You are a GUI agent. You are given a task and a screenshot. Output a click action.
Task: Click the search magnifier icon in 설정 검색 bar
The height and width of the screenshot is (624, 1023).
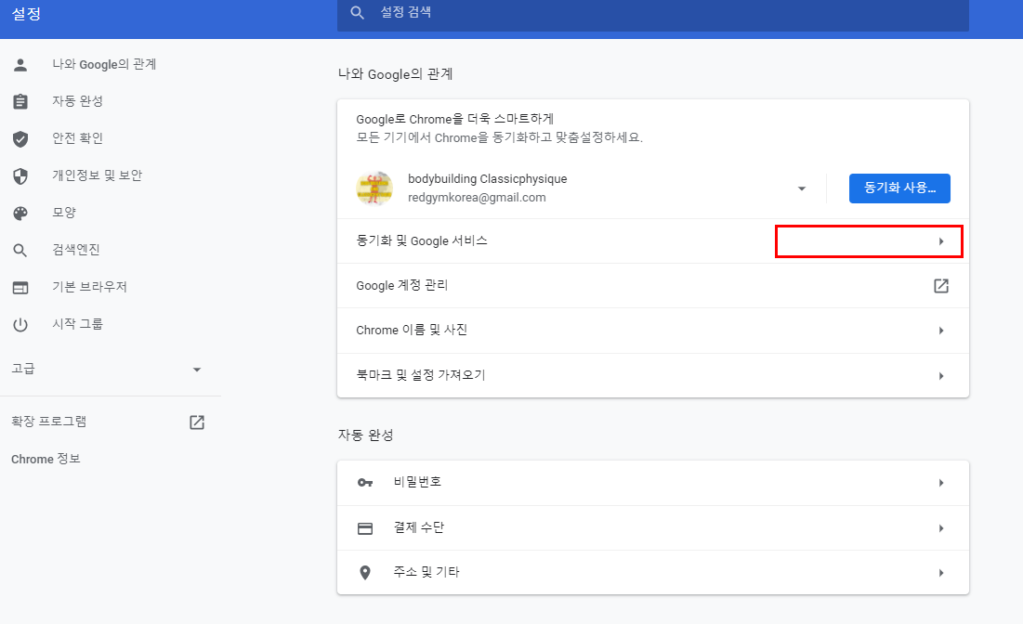[x=357, y=12]
